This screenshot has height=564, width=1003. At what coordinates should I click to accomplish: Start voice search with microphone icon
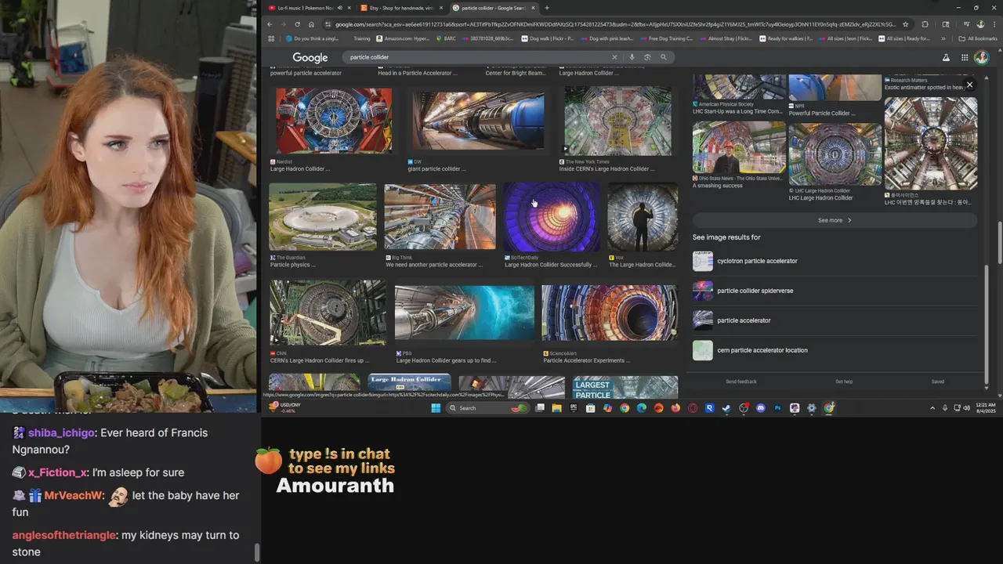pyautogui.click(x=632, y=57)
